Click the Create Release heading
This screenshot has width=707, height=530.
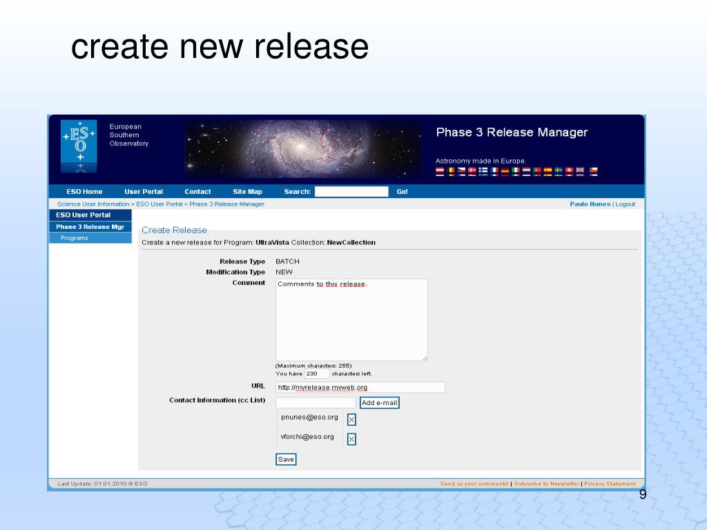pos(174,230)
